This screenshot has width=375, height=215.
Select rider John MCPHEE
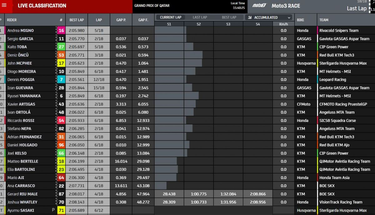tap(20, 63)
